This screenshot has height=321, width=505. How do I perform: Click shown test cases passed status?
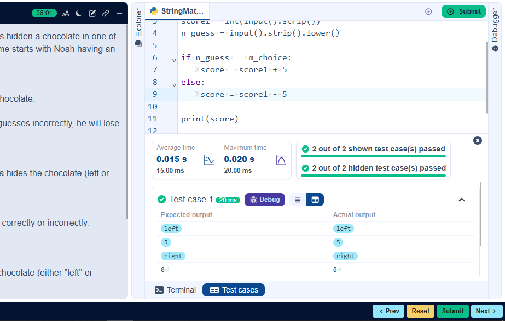click(x=374, y=149)
